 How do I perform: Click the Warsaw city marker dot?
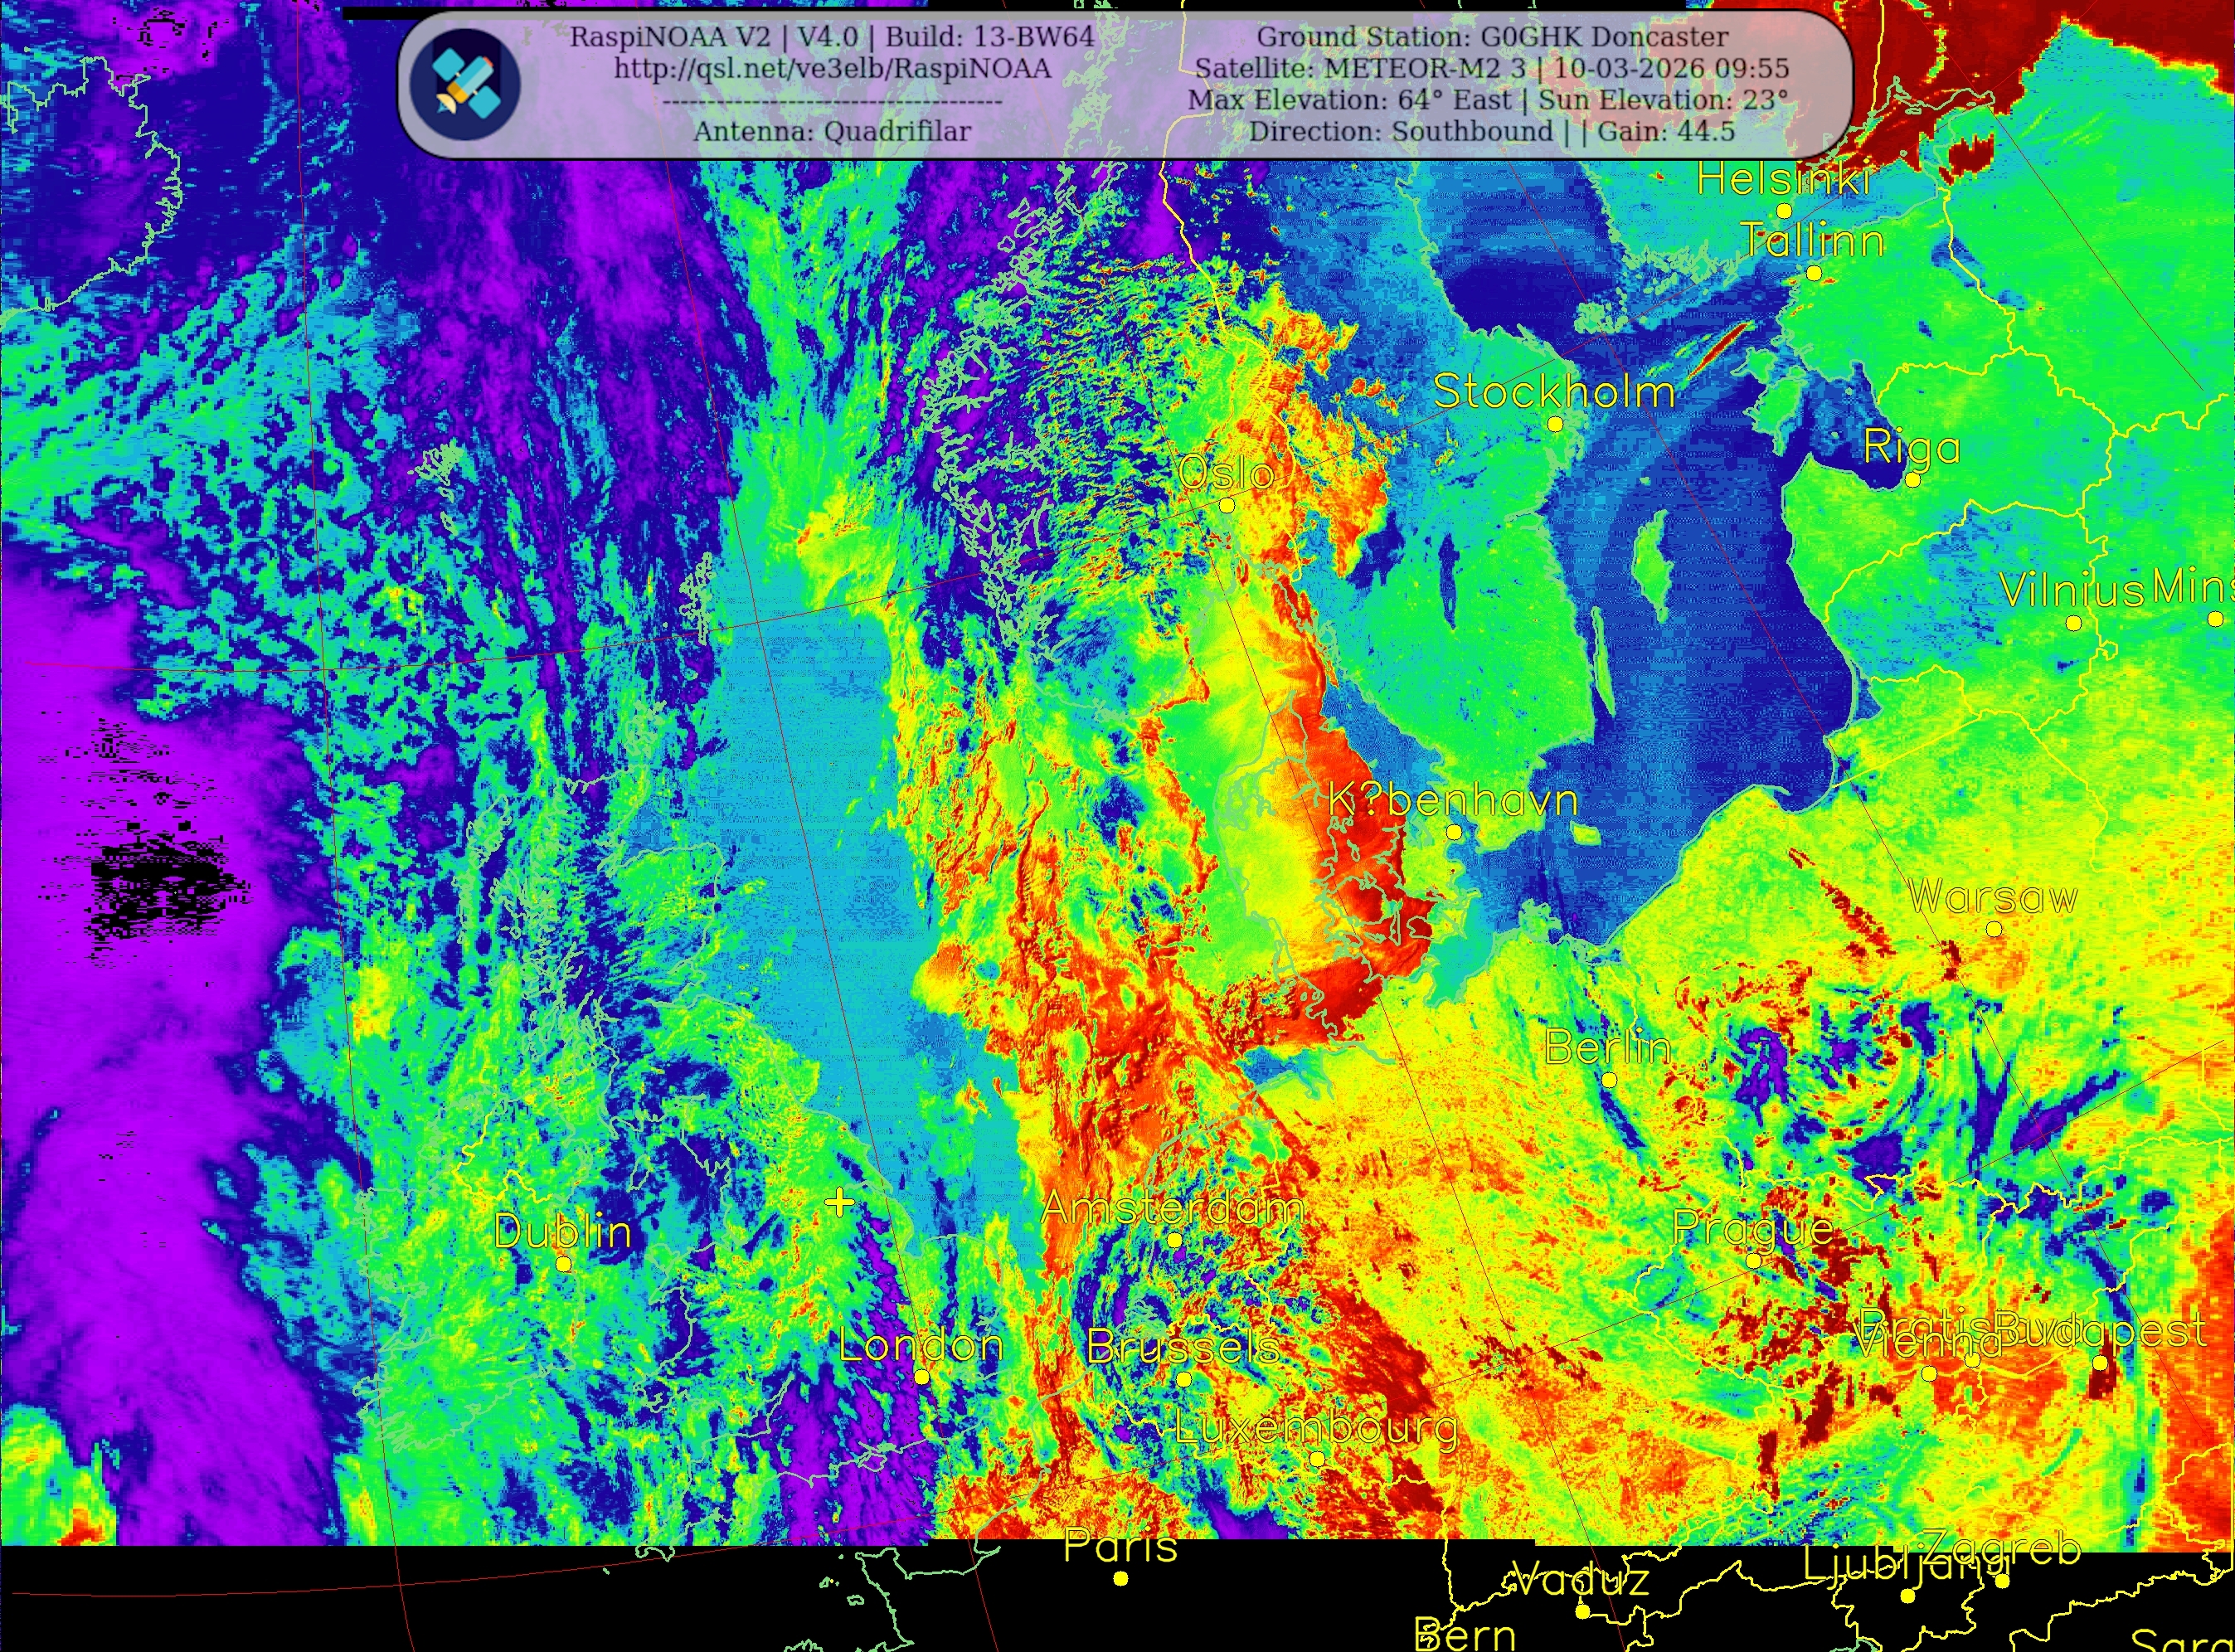(1994, 929)
